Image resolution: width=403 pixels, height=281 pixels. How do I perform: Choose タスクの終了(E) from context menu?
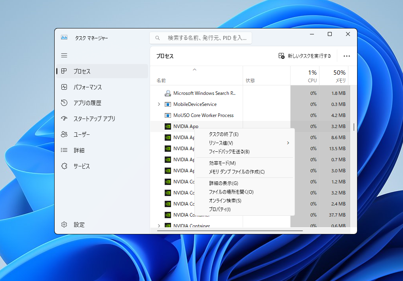pyautogui.click(x=245, y=134)
